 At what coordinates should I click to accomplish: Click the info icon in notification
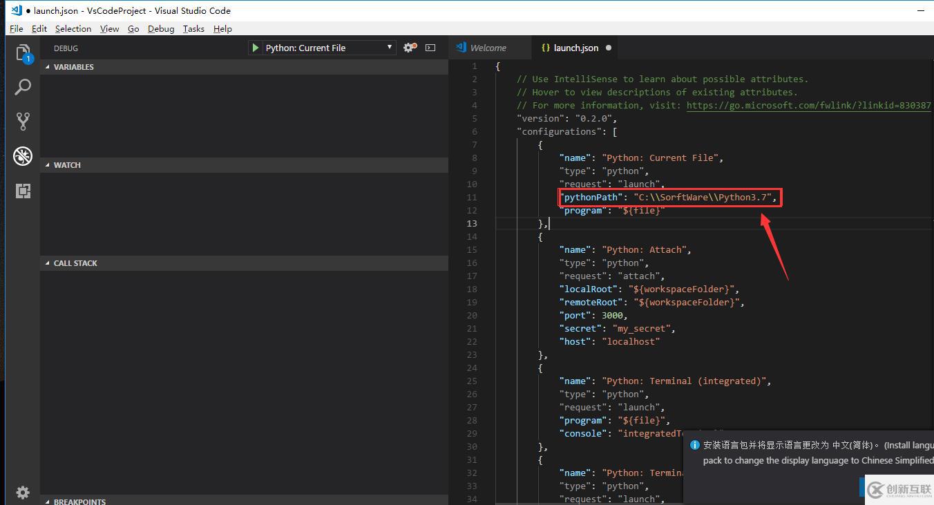coord(695,446)
